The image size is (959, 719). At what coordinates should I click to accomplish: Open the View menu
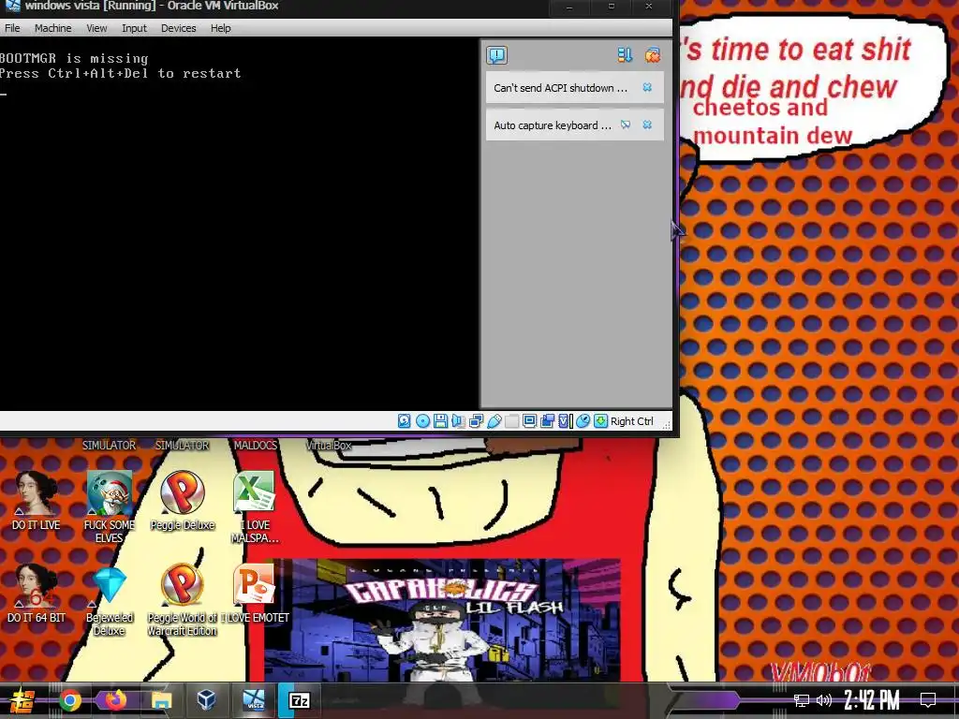(96, 28)
